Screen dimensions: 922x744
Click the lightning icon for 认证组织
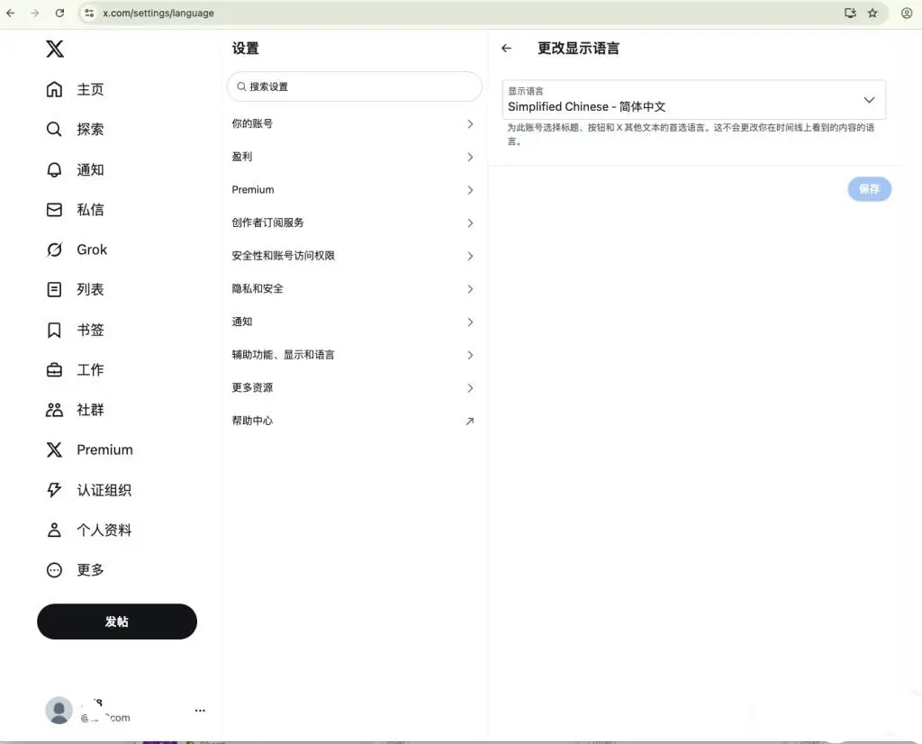(x=55, y=490)
